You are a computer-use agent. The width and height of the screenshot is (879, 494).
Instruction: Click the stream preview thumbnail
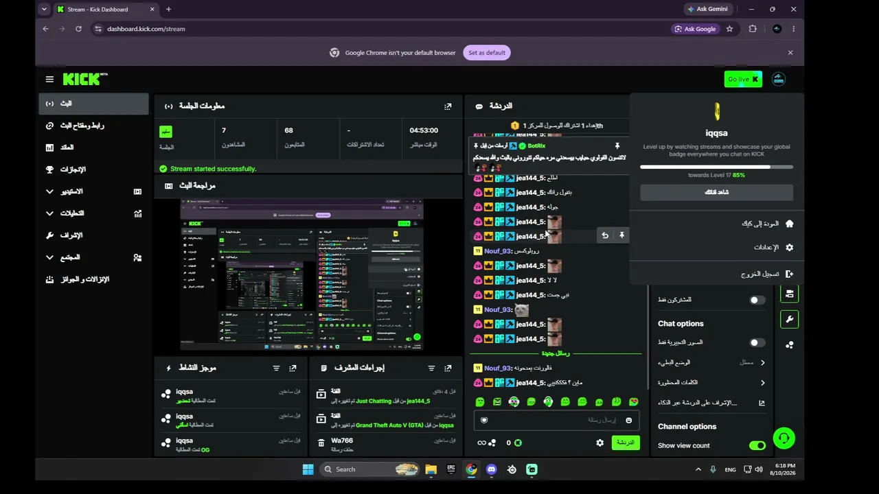point(301,275)
